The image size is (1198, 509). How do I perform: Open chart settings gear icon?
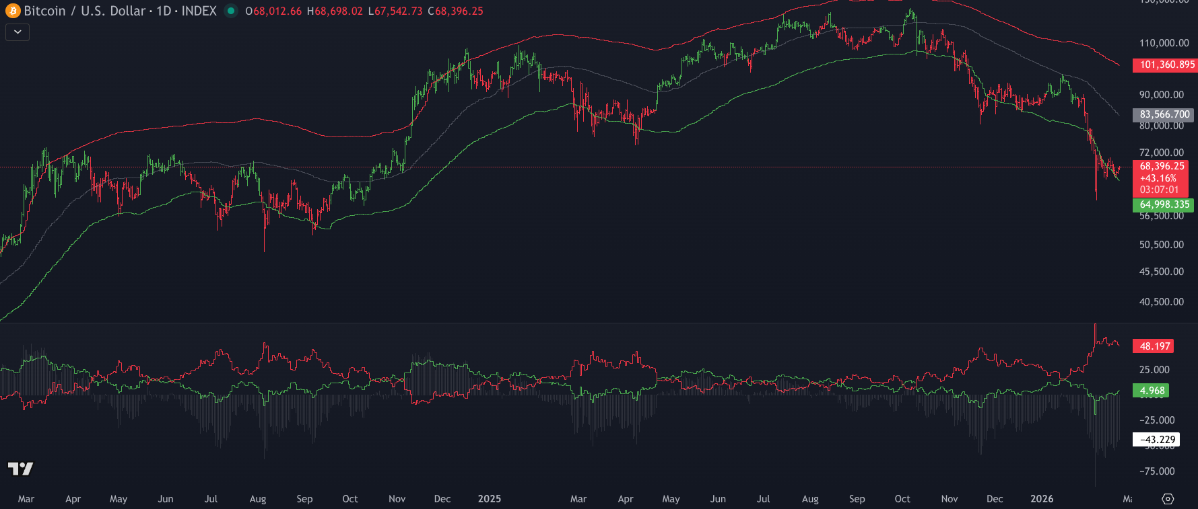(1168, 499)
